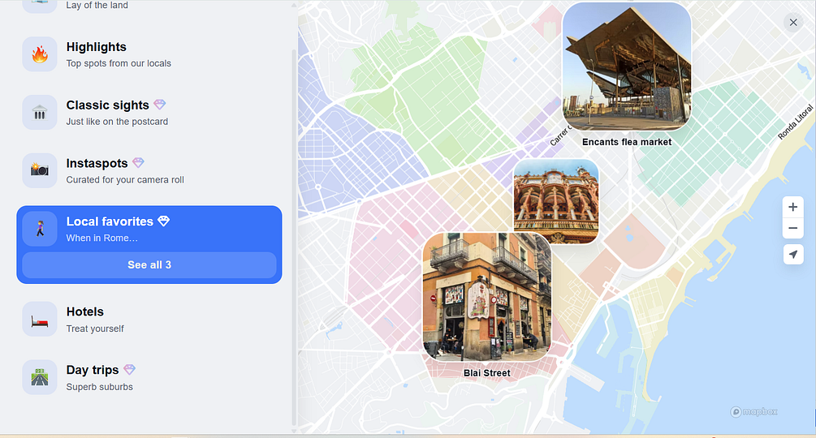Click the Local favorites walking person icon
The image size is (816, 438).
(40, 229)
